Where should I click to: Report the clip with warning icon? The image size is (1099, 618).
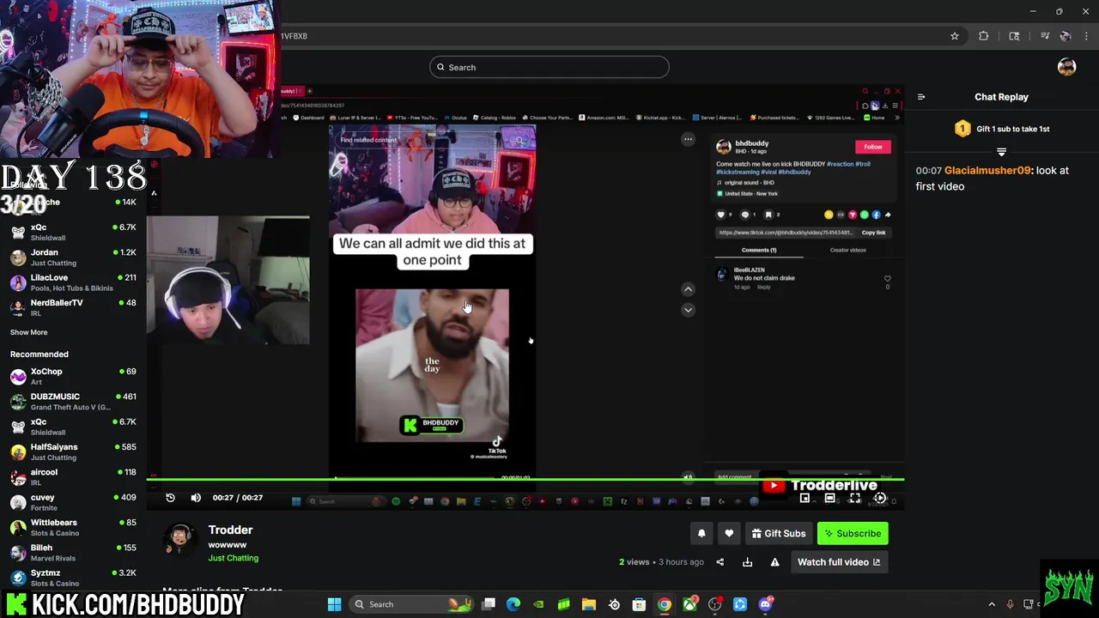click(x=774, y=562)
